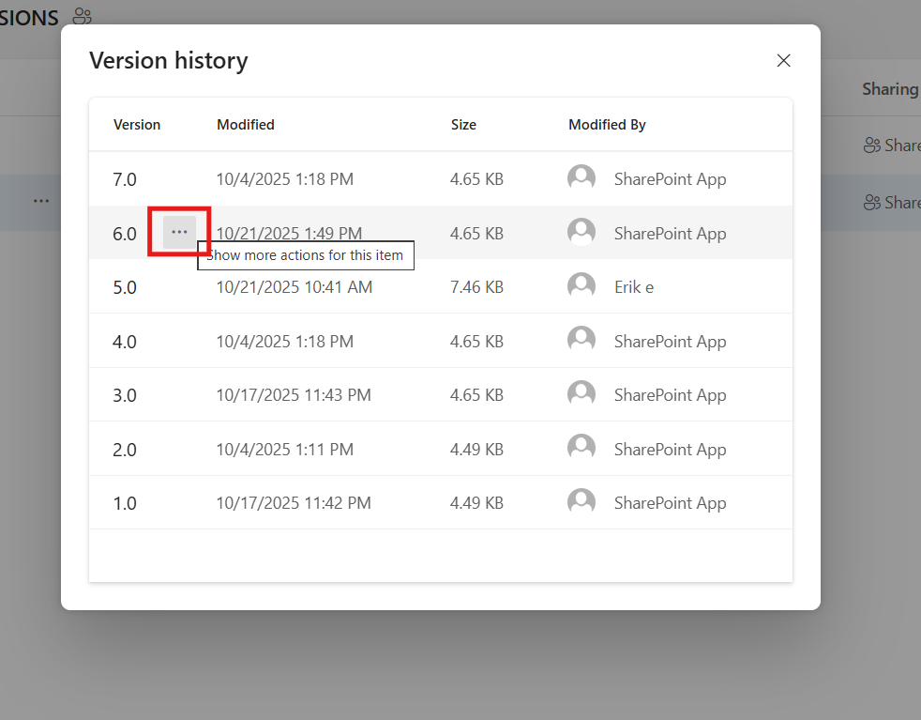This screenshot has width=921, height=720.
Task: Click the avatar in the version 2.0 row
Action: tap(581, 449)
